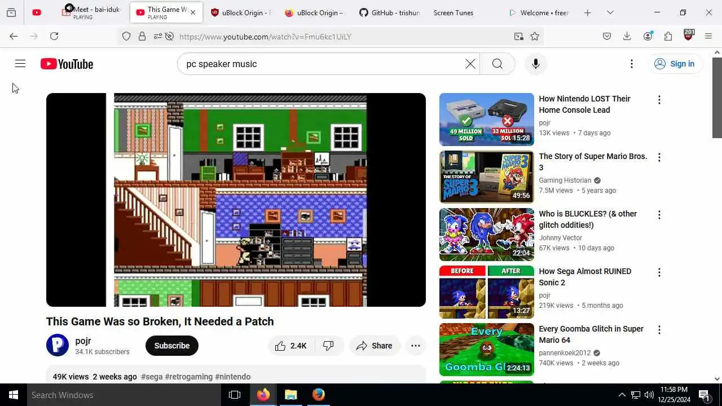Viewport: 722px width, 406px height.
Task: Share this video
Action: [x=375, y=346]
